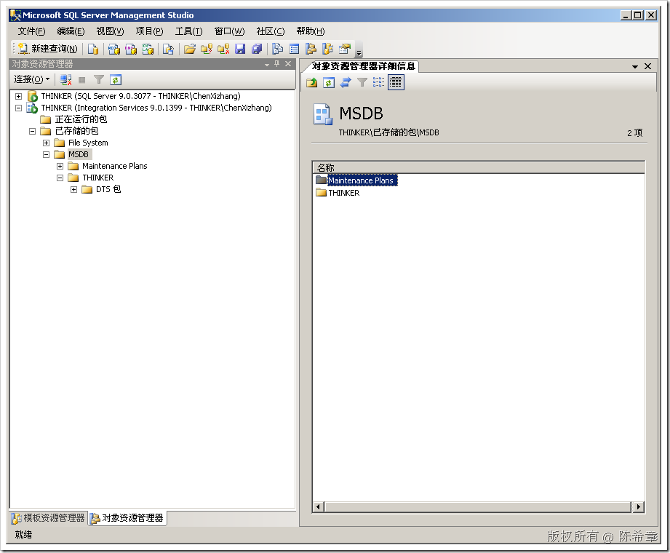This screenshot has height=553, width=670.
Task: Click the Refresh icon in details pane toolbar
Action: point(328,82)
